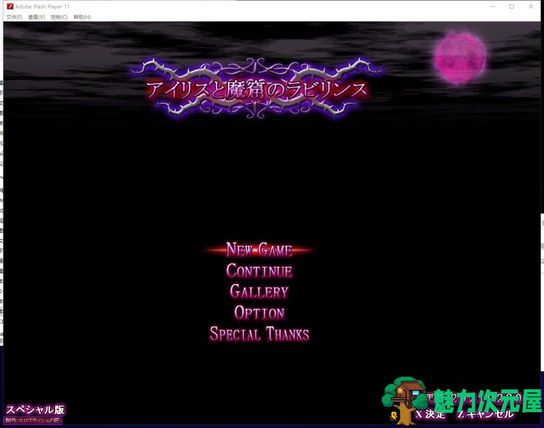This screenshot has height=428, width=544.
Task: Click the 制作 credit text
Action: [x=33, y=420]
